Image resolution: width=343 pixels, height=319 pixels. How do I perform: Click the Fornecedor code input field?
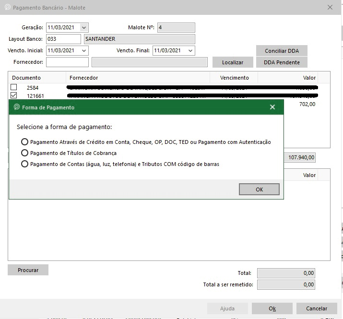tap(67, 62)
